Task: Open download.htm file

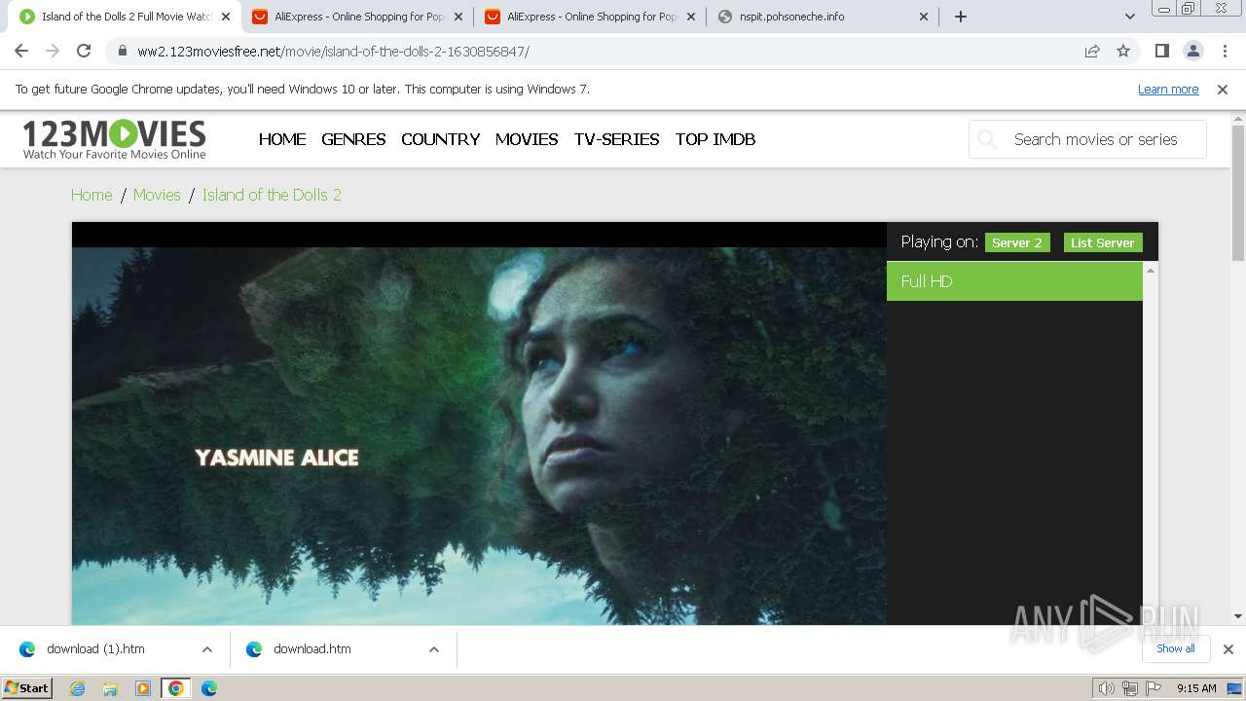Action: pyautogui.click(x=311, y=649)
